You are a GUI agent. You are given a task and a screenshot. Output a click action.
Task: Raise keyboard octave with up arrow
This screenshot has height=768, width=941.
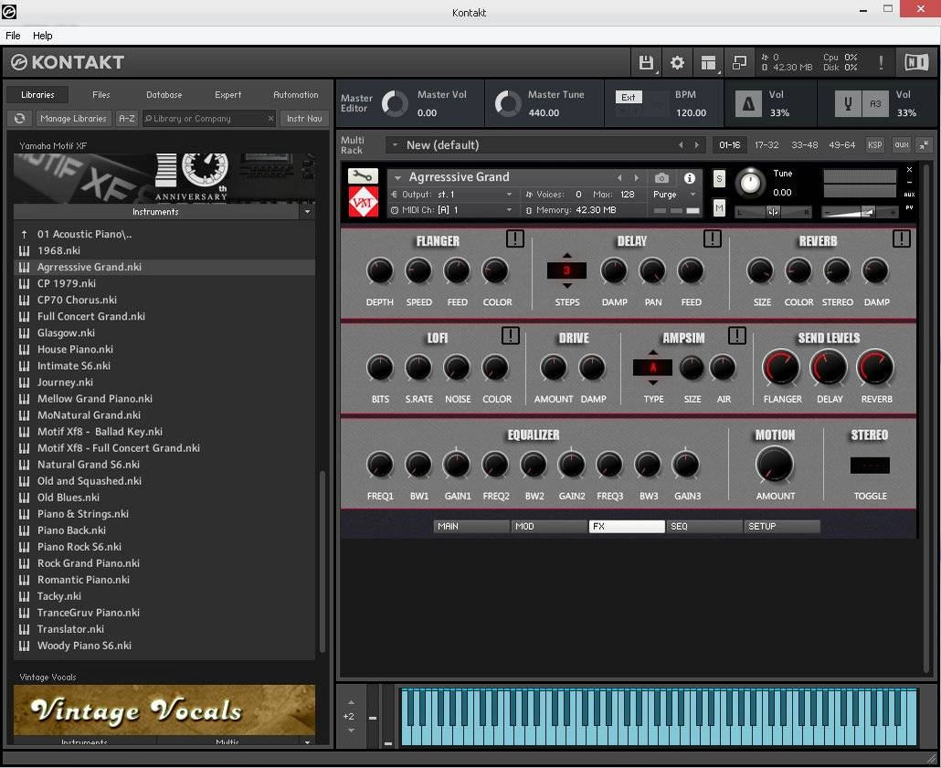click(x=351, y=701)
